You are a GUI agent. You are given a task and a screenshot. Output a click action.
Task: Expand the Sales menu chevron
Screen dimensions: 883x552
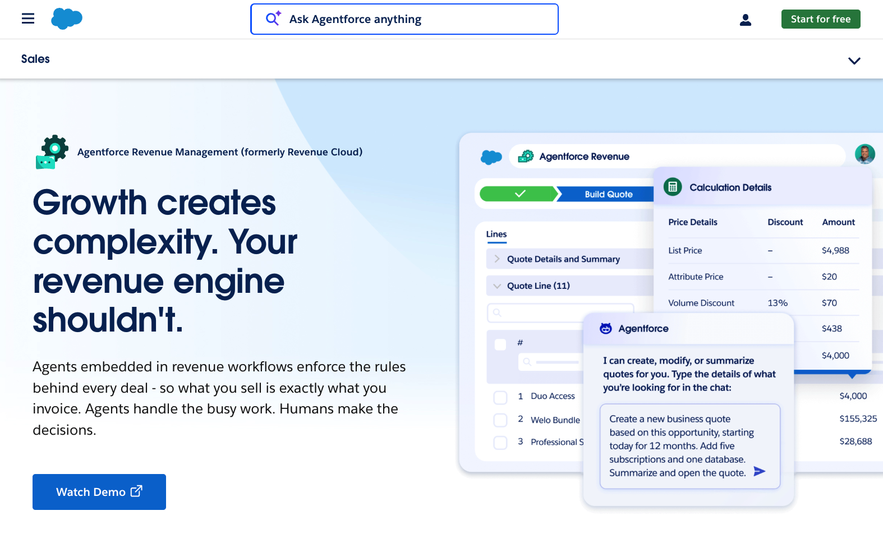coord(854,61)
